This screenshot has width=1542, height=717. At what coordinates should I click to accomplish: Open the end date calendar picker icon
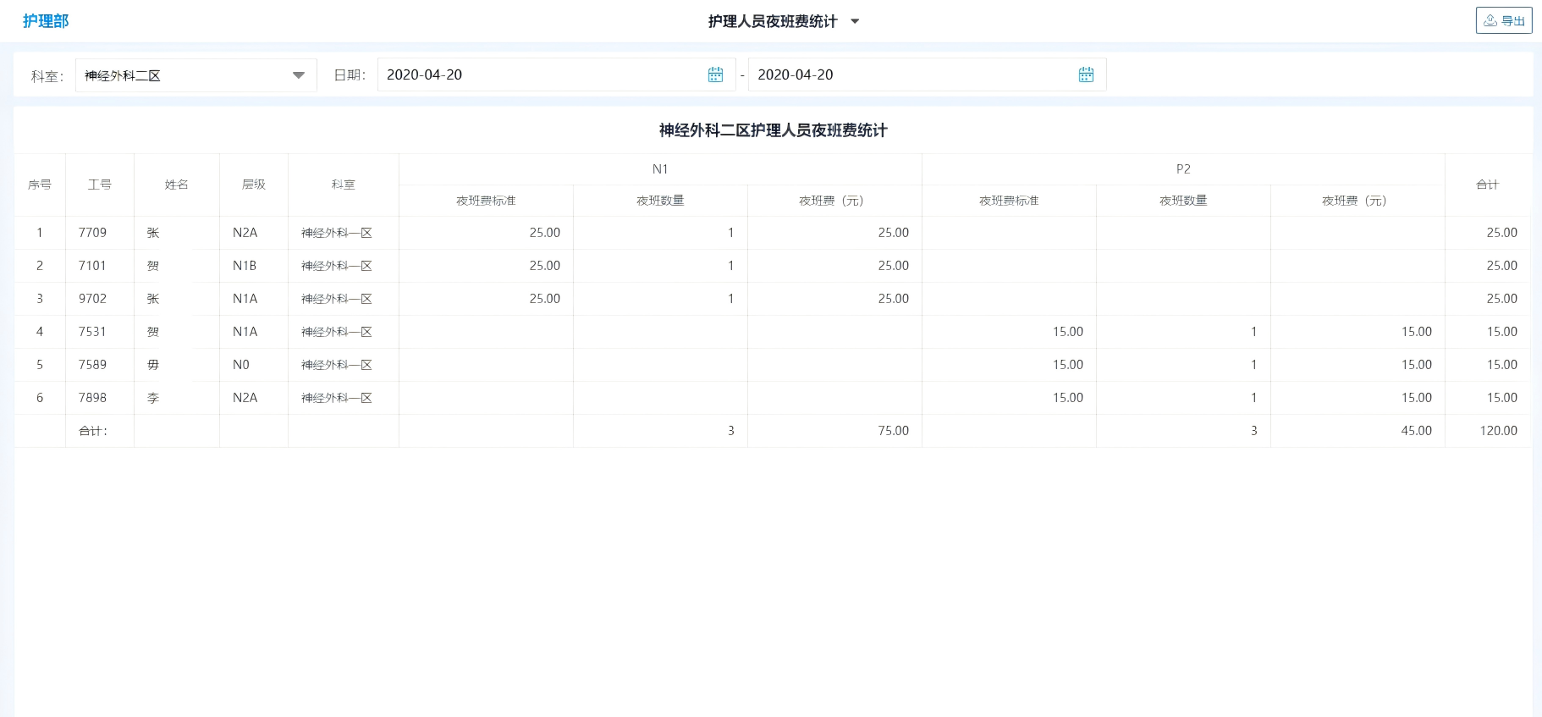coord(1086,75)
